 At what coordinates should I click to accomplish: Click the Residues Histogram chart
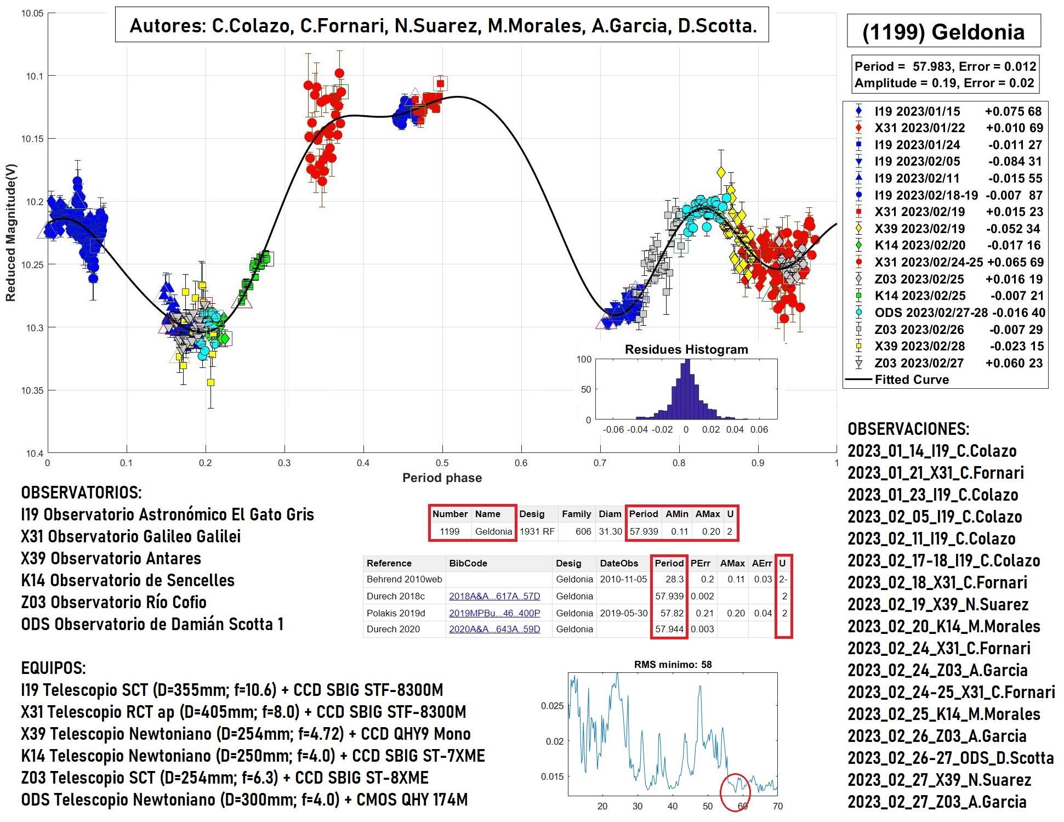686,389
